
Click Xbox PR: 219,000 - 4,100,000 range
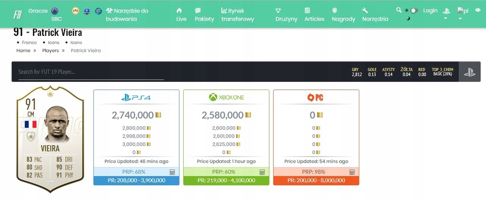[226, 181]
